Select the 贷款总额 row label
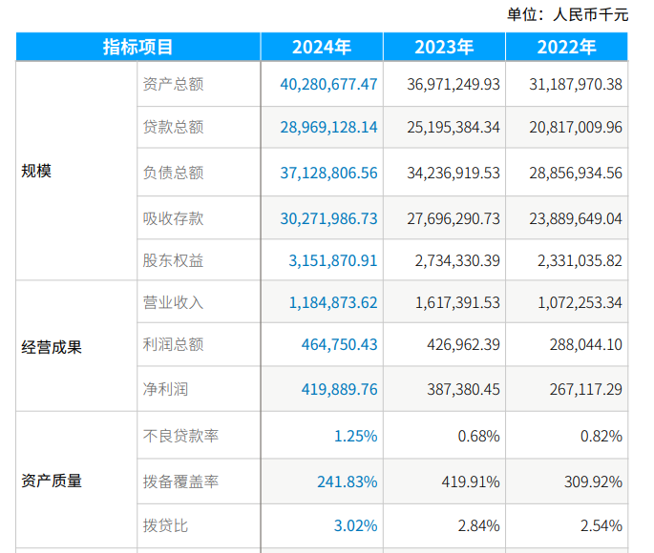The width and height of the screenshot is (654, 553). [173, 127]
